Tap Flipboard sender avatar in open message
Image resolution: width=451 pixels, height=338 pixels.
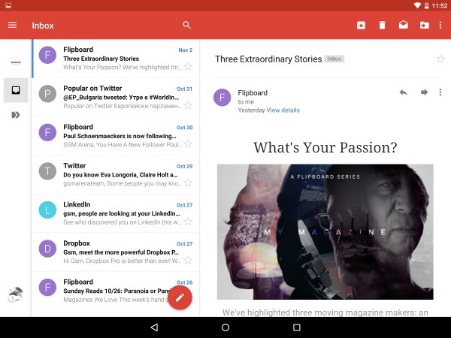point(222,98)
